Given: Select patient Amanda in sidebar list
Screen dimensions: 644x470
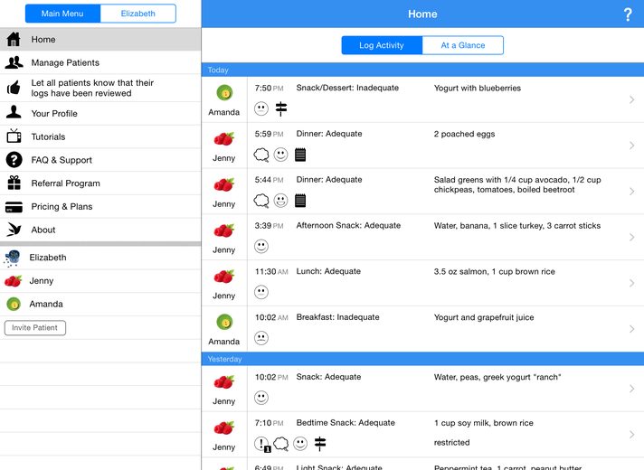Looking at the screenshot, I should (100, 305).
